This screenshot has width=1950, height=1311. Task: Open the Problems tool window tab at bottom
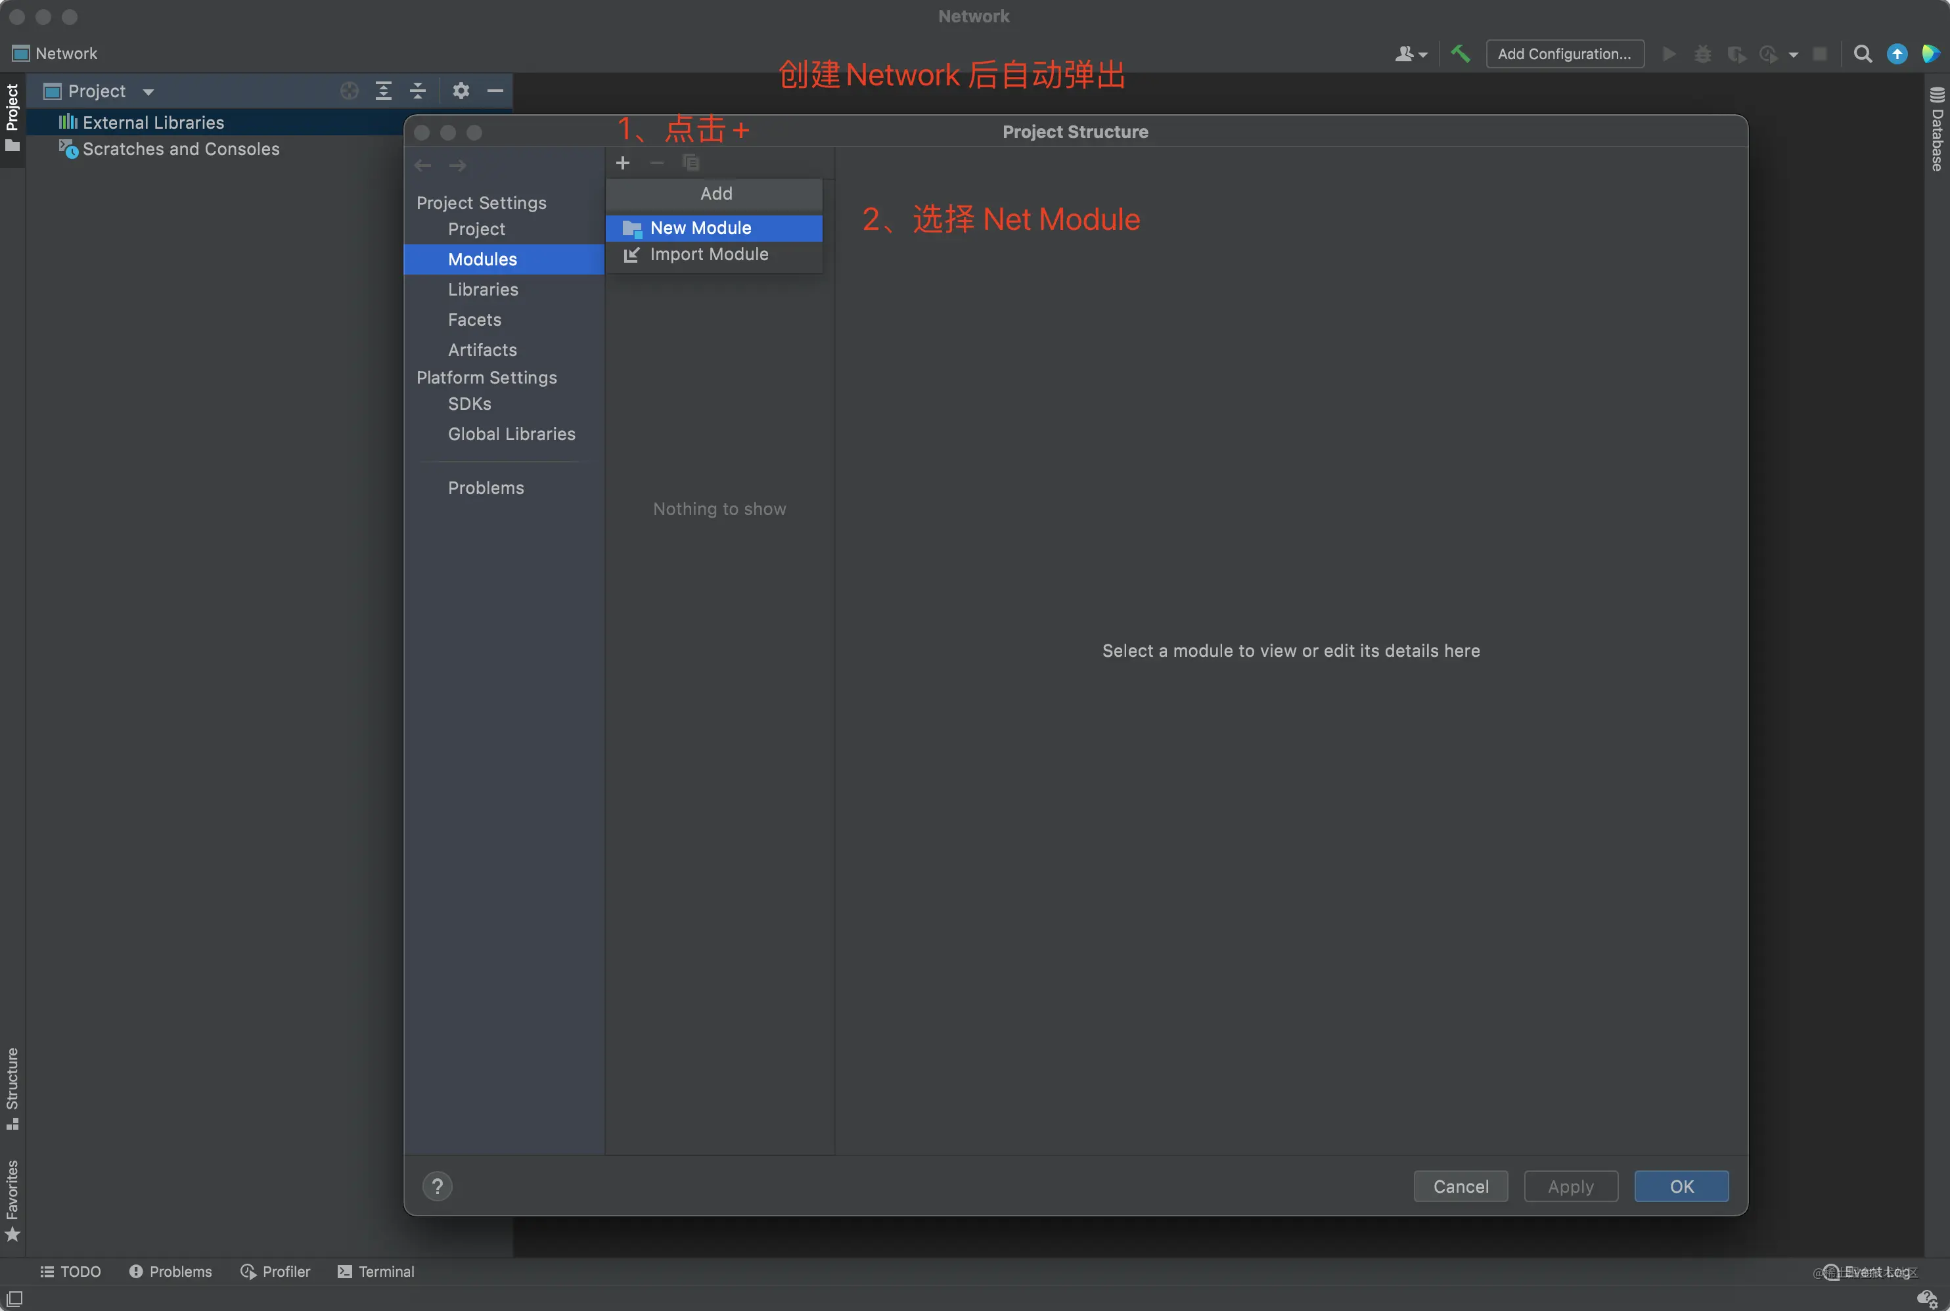pyautogui.click(x=171, y=1272)
